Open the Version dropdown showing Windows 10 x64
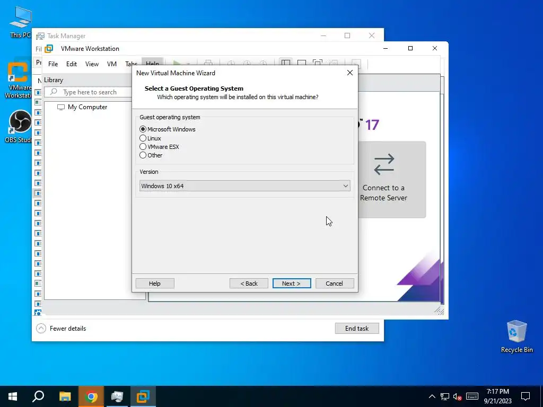Screen dimensions: 543x407 [x=245, y=186]
